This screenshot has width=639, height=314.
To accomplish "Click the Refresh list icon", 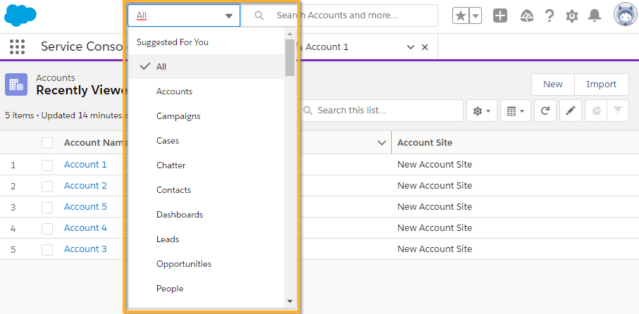I will coord(545,111).
